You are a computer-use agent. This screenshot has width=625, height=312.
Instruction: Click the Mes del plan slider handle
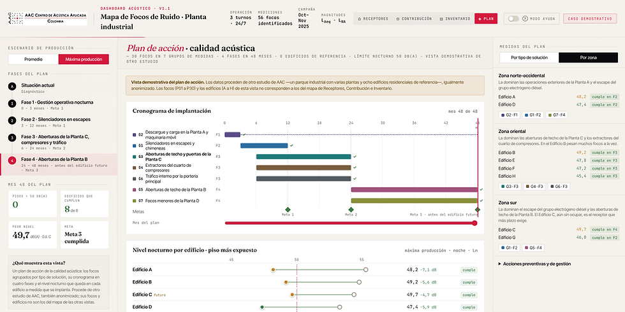474,223
